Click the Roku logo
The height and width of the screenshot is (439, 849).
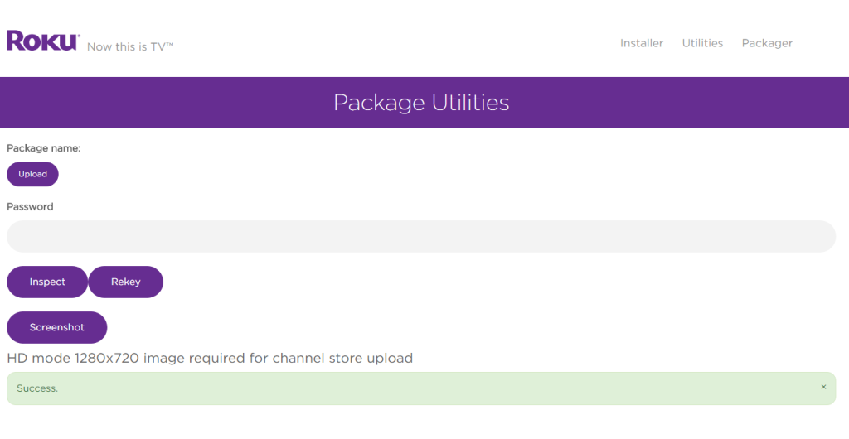point(43,41)
